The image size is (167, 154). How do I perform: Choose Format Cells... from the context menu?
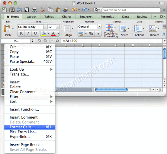pos(22,127)
